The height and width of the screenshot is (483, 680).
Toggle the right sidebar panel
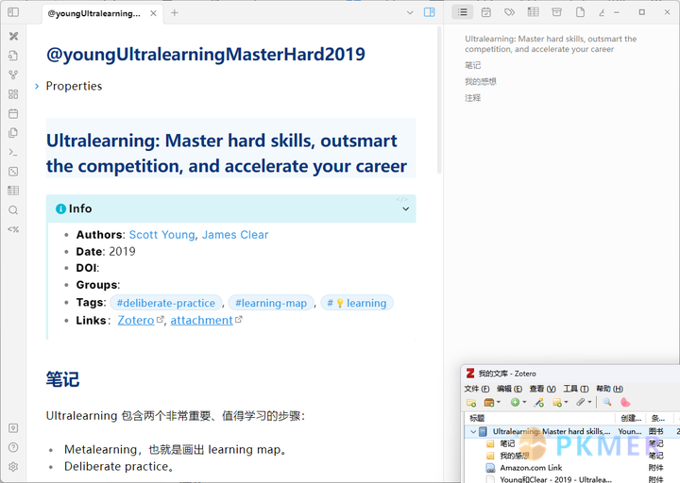[x=429, y=12]
